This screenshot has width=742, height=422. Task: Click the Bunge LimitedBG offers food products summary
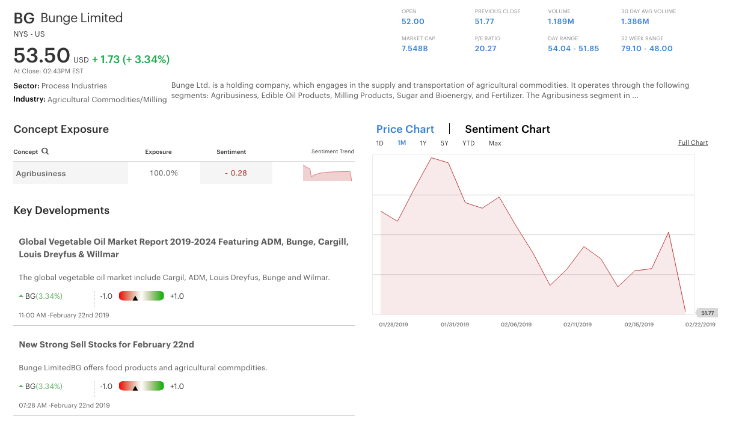pyautogui.click(x=143, y=368)
